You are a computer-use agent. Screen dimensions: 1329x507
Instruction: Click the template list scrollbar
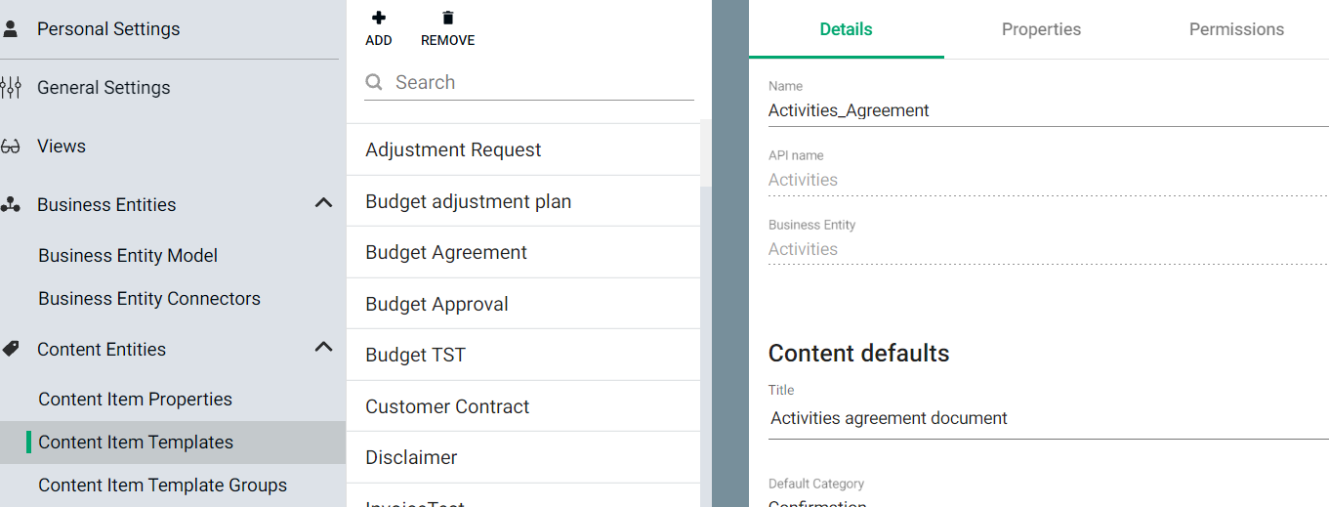pos(706,293)
